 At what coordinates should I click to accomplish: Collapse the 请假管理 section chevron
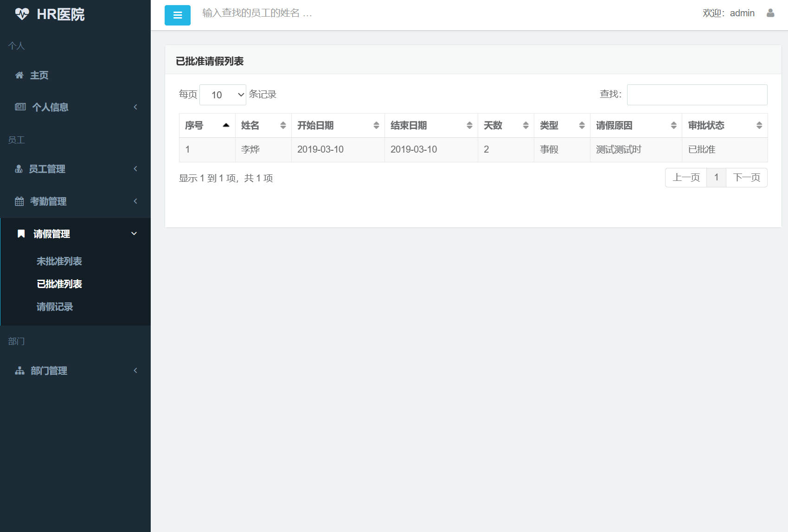point(134,234)
